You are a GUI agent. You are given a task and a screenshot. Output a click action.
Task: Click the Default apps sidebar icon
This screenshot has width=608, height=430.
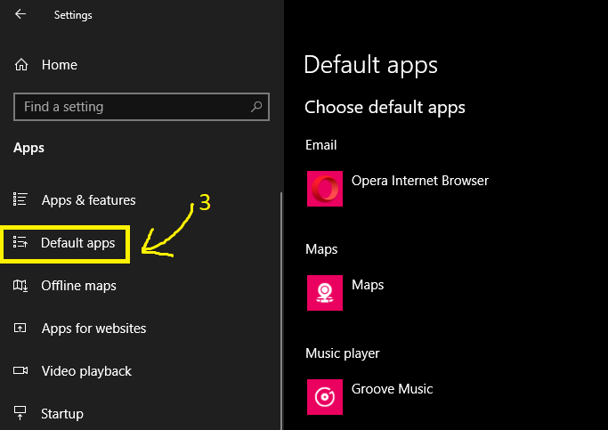(x=20, y=242)
